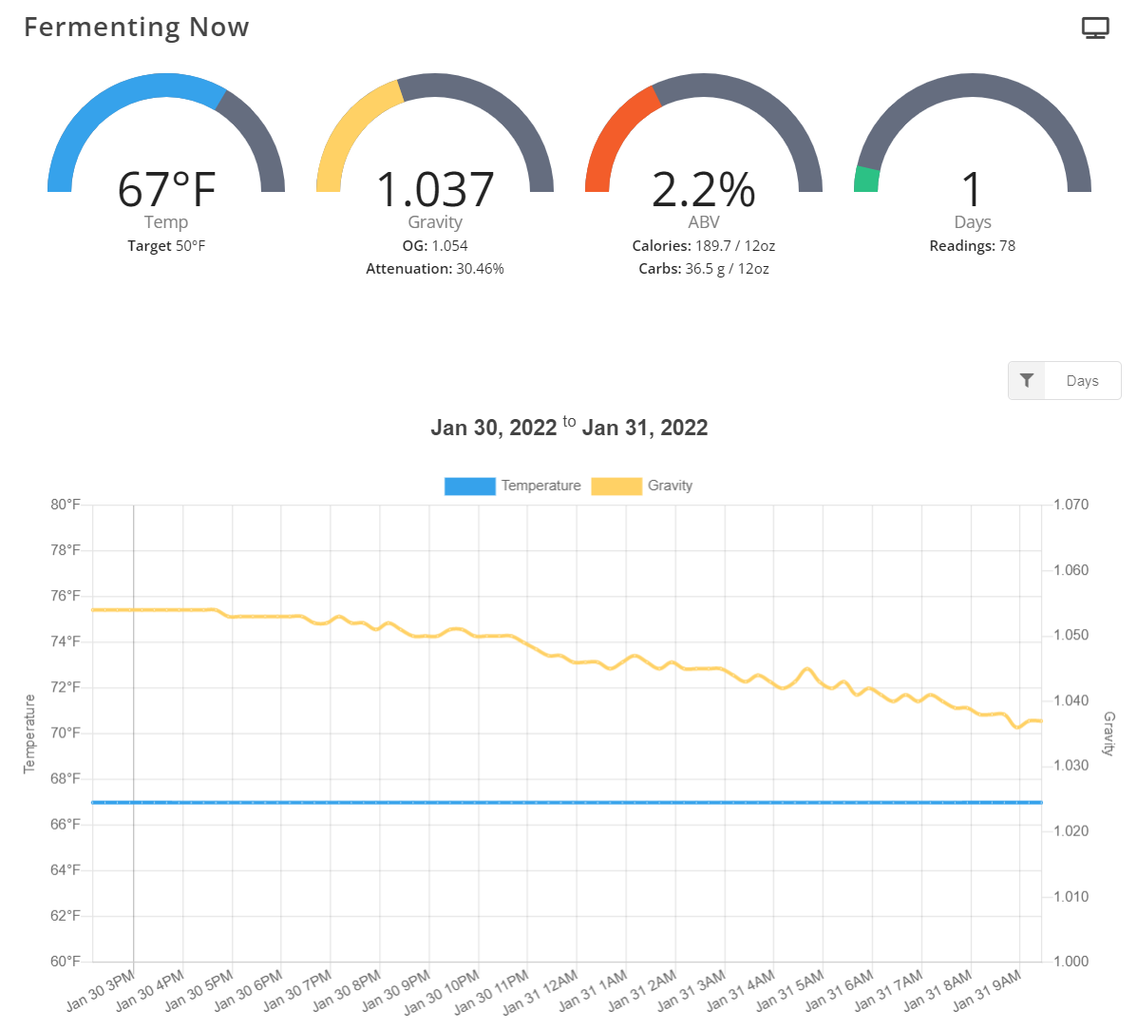Screen dimensions: 1137x1030
Task: Click the 1.037 gravity gauge
Action: [x=435, y=133]
